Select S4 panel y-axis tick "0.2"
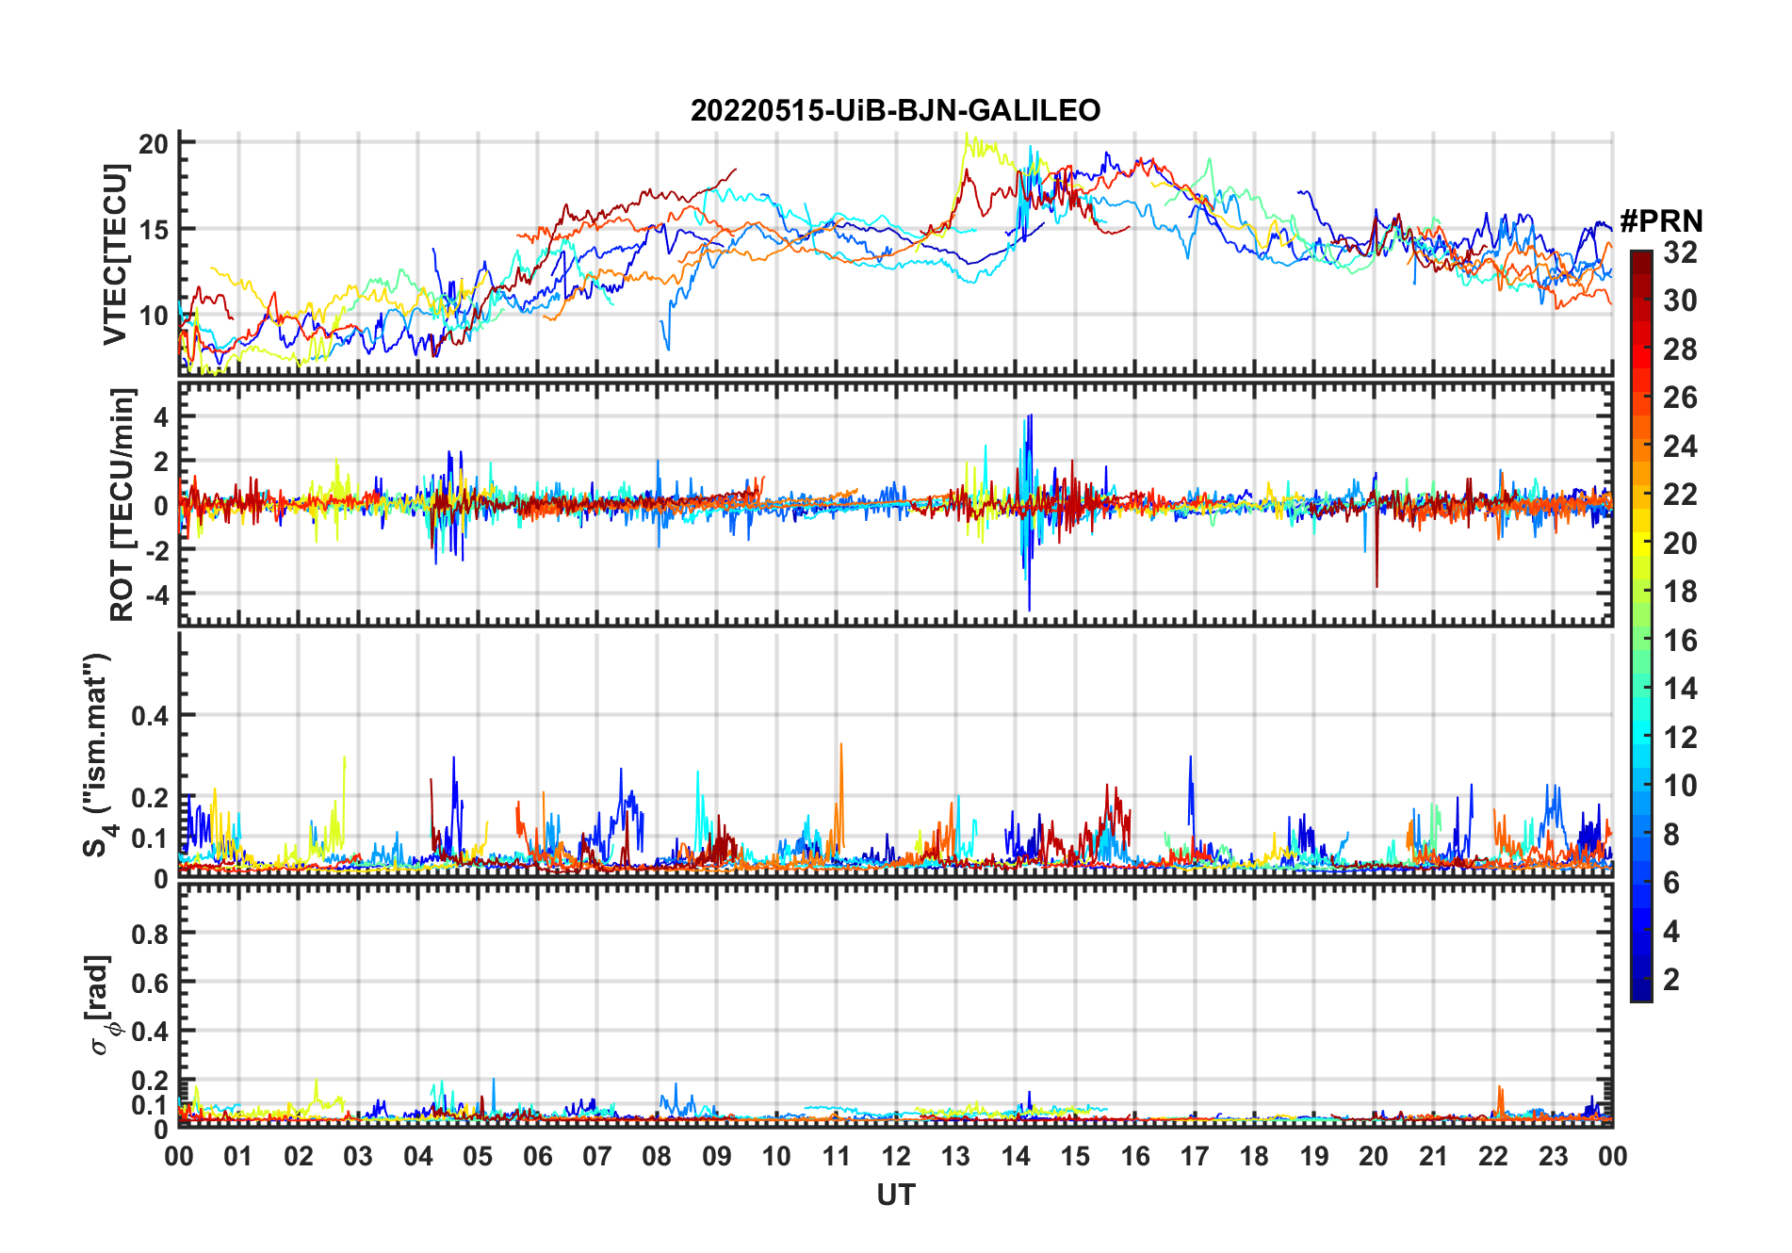Image resolution: width=1792 pixels, height=1253 pixels. (150, 798)
